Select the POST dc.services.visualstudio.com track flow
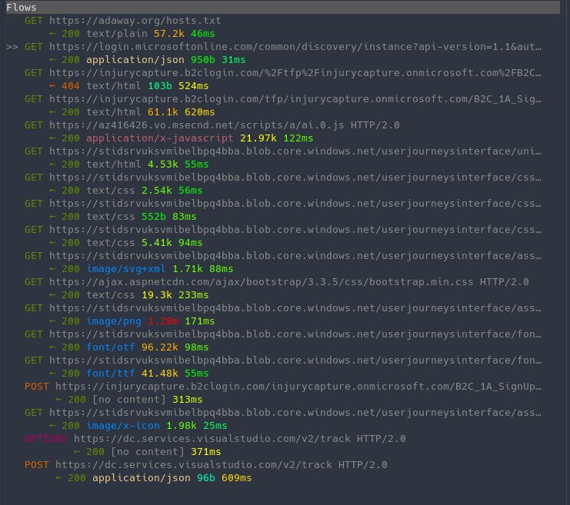570x505 pixels. [208, 464]
